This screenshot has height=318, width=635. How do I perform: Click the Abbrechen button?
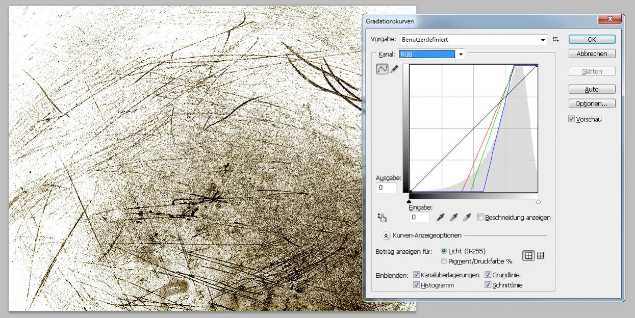click(592, 54)
